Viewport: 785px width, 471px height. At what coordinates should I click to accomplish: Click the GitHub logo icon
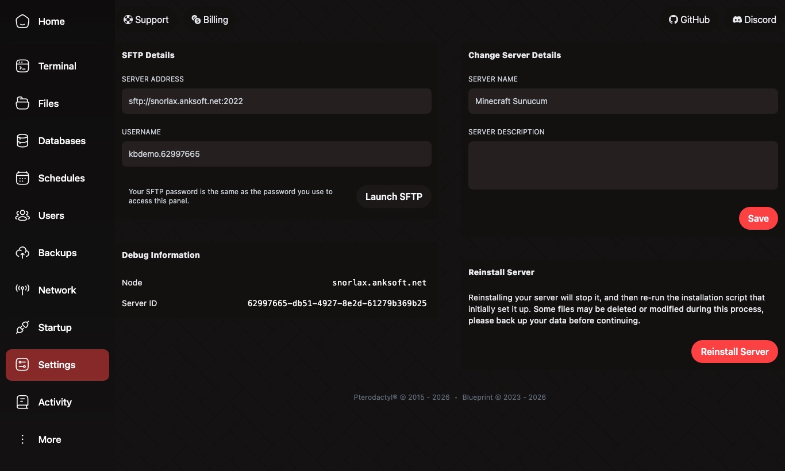click(674, 20)
